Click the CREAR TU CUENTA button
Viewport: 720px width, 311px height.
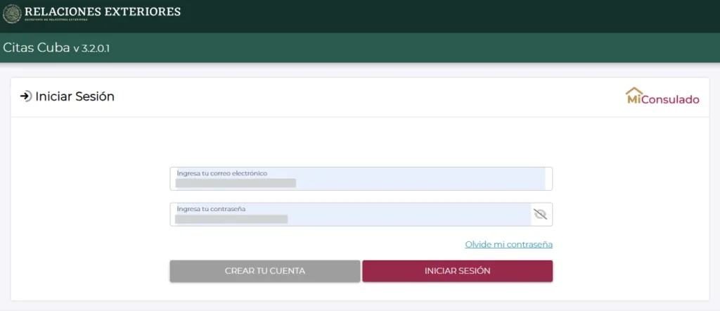point(265,271)
